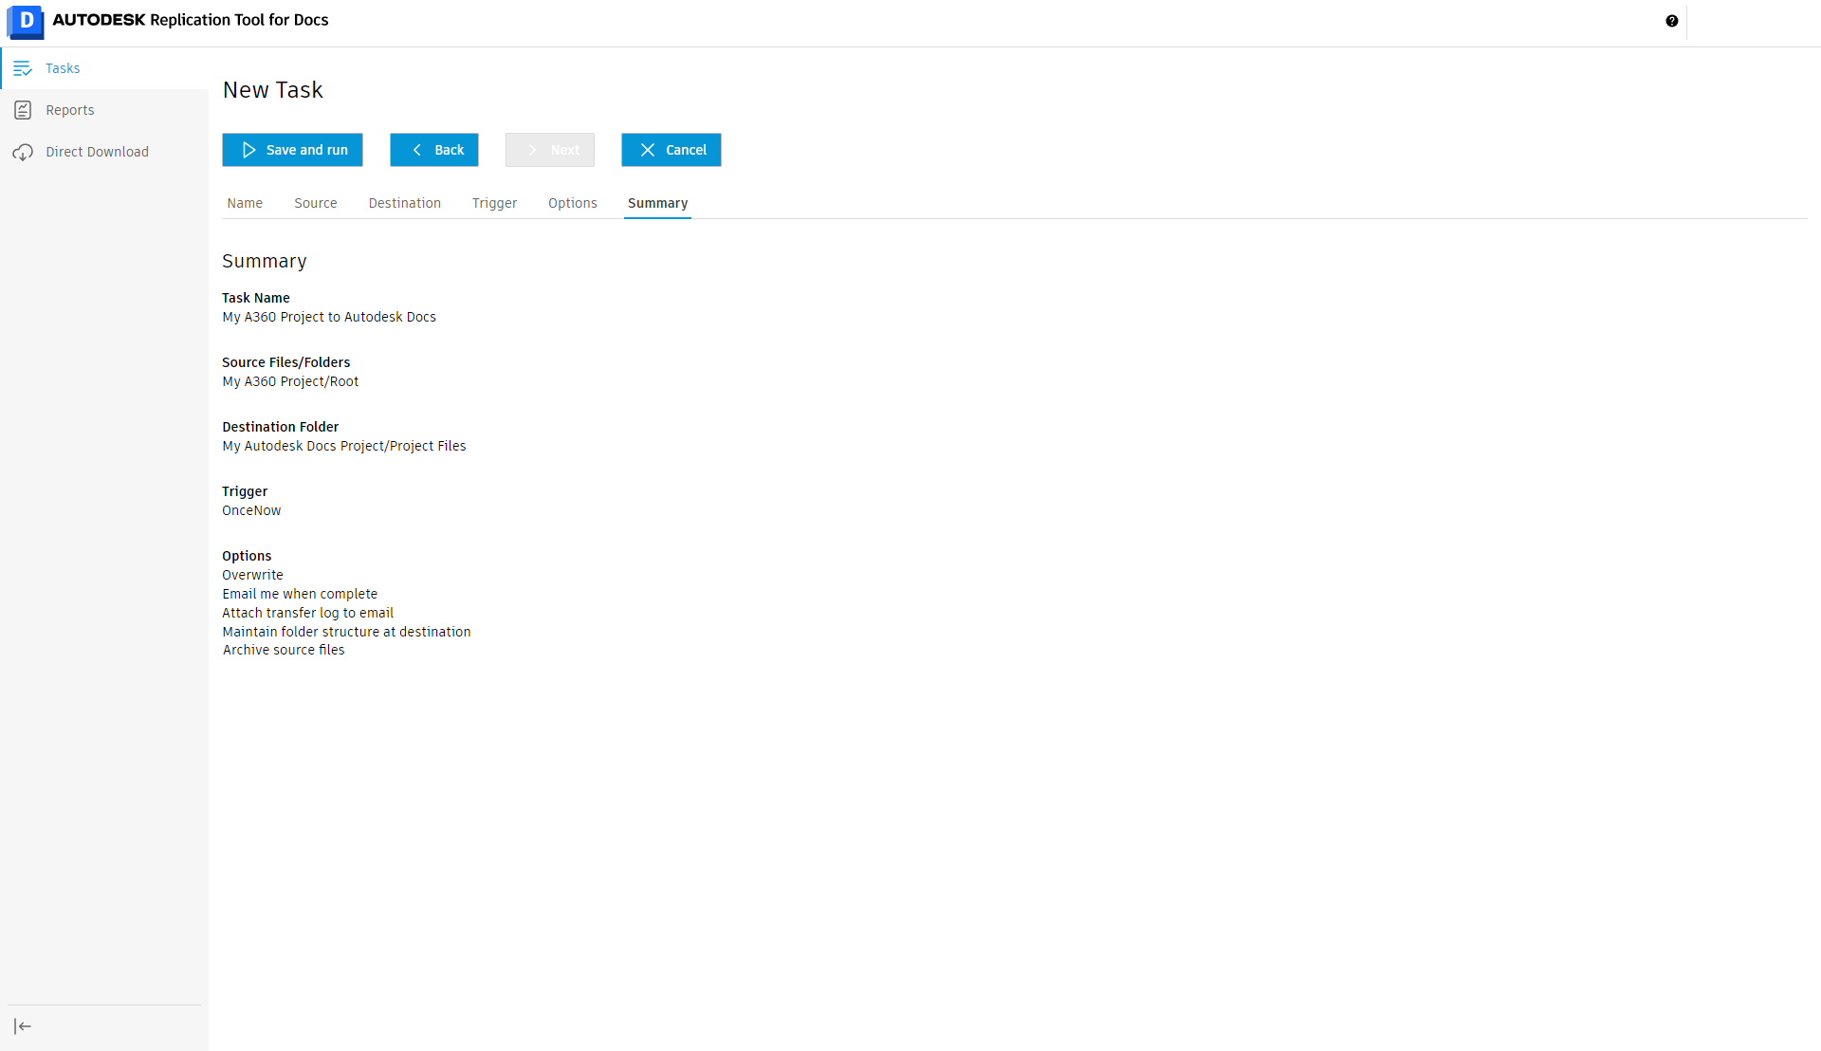1821x1051 pixels.
Task: Select the Summary tab
Action: coord(657,203)
